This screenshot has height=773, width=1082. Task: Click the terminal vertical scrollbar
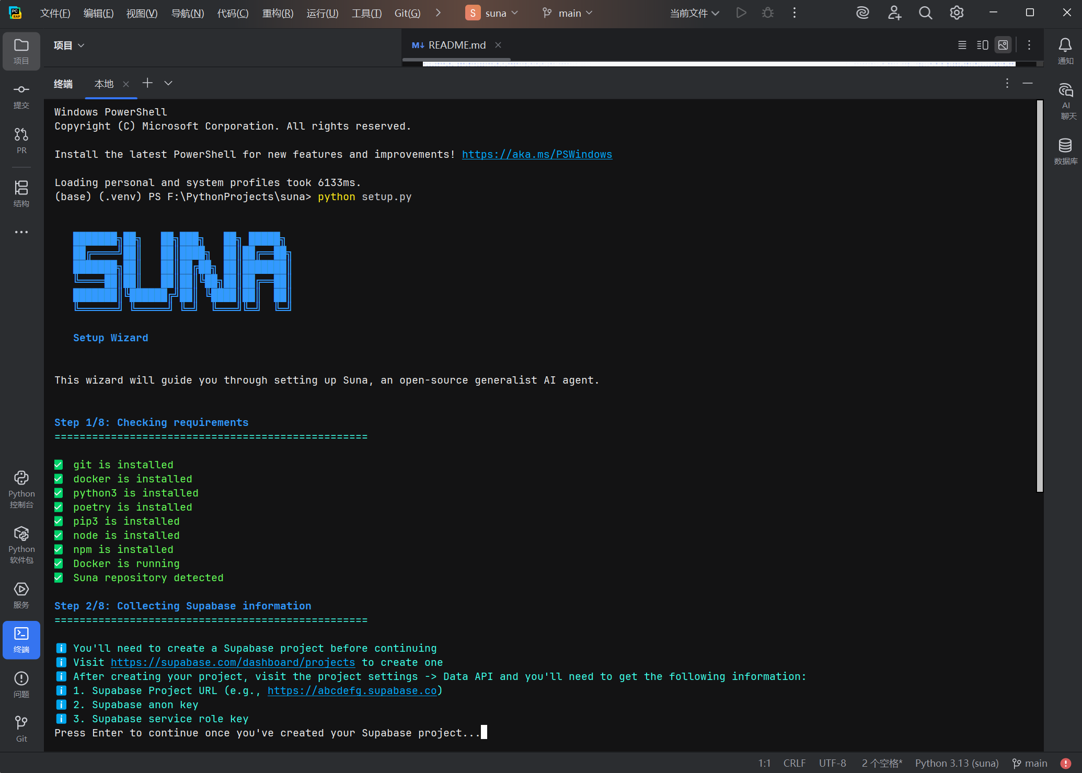click(1040, 295)
